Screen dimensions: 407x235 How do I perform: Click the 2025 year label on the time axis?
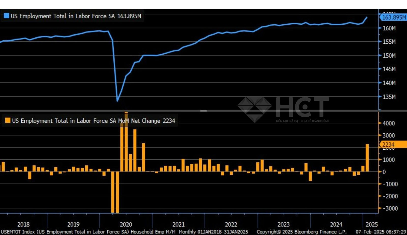(372, 225)
